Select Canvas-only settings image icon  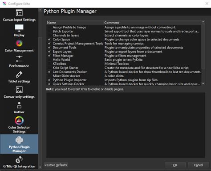[19, 90]
